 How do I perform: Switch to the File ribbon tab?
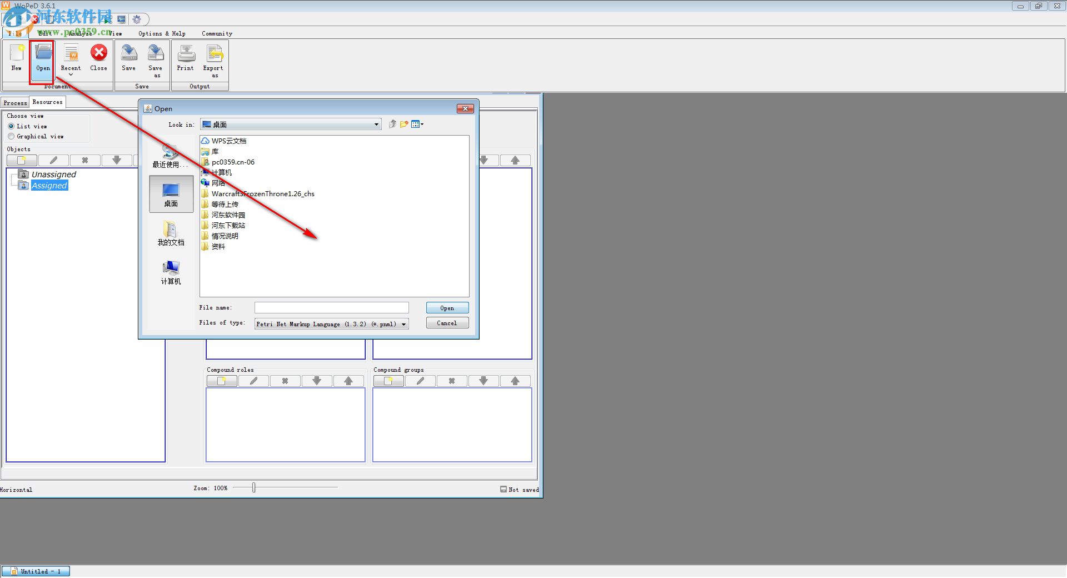(x=15, y=33)
